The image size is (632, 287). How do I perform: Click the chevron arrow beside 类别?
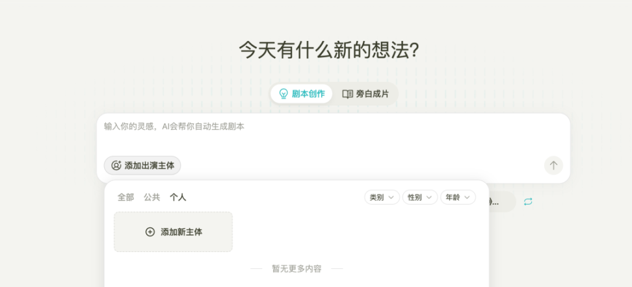coord(391,197)
